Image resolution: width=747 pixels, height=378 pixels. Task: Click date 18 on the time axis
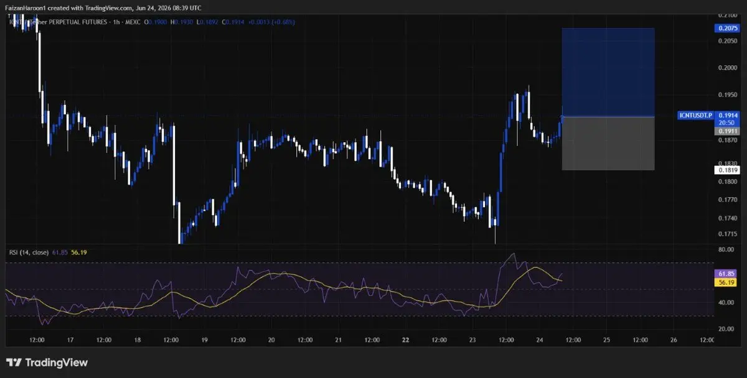(138, 340)
